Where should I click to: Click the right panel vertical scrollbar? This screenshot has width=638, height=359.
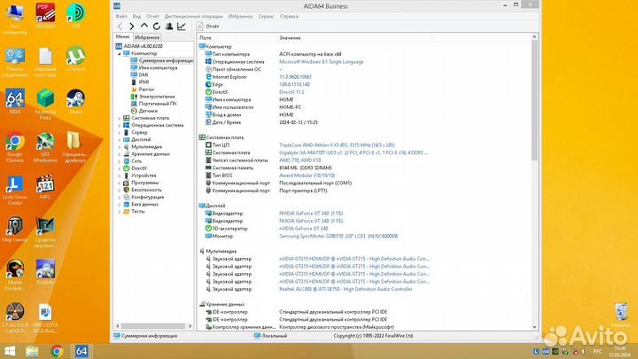click(534, 182)
